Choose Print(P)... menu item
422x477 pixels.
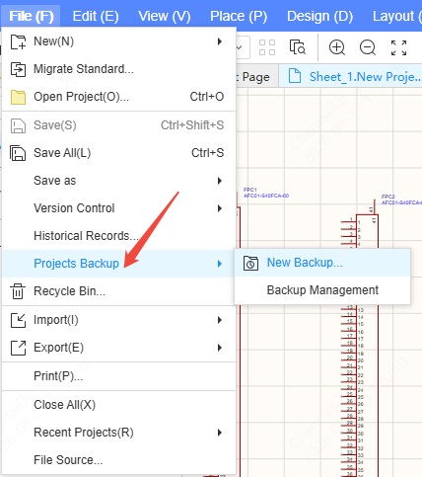119,376
